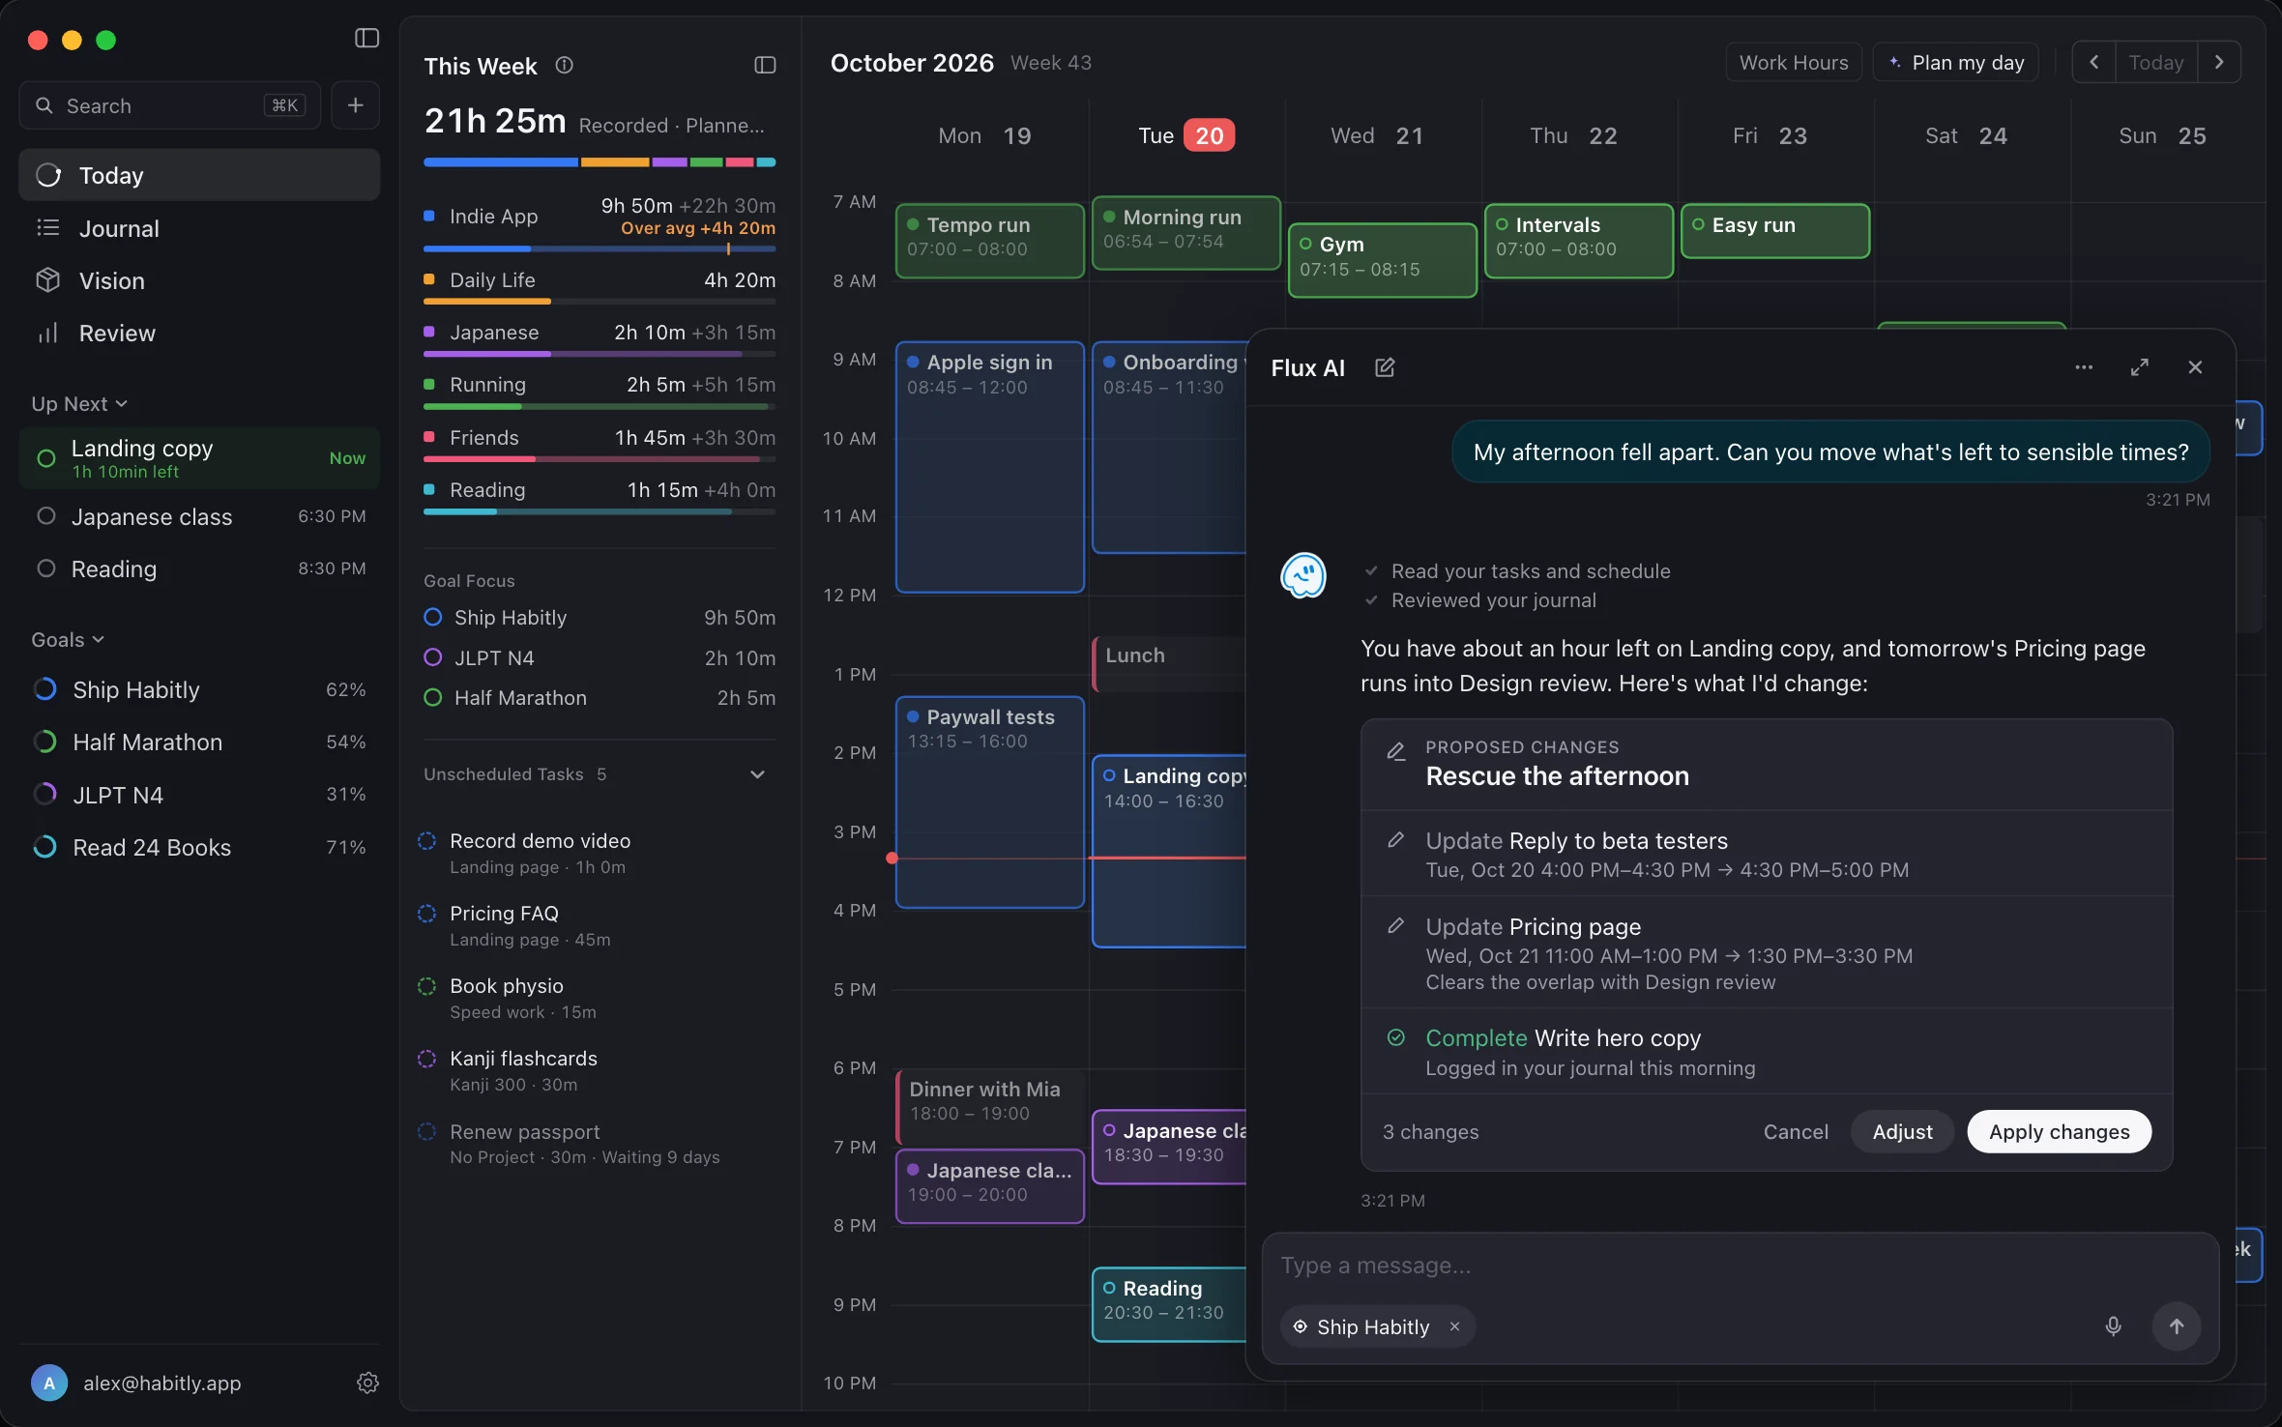Screen dimensions: 2282x1427
Task: Click the plus icon next to Search
Action: point(355,105)
